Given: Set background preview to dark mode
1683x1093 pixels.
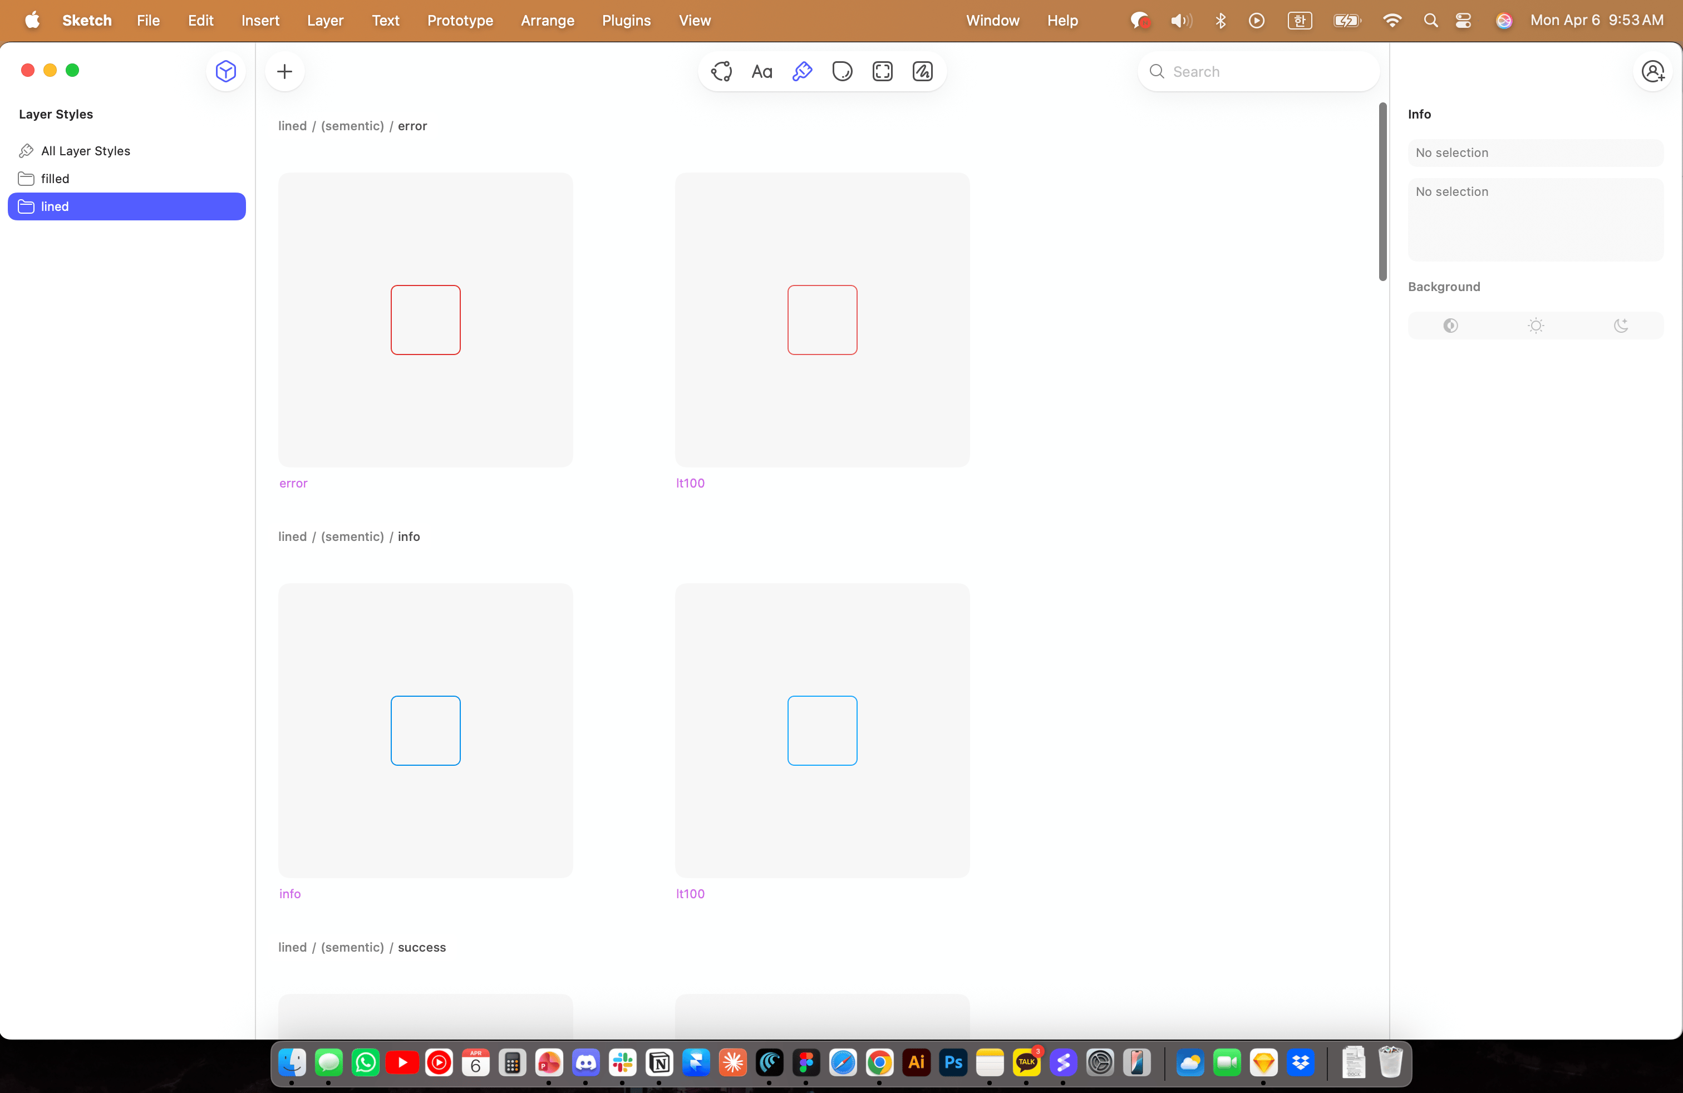Looking at the screenshot, I should (1621, 325).
